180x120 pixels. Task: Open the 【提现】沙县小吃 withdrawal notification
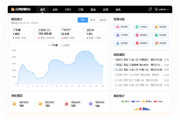pyautogui.click(x=141, y=60)
